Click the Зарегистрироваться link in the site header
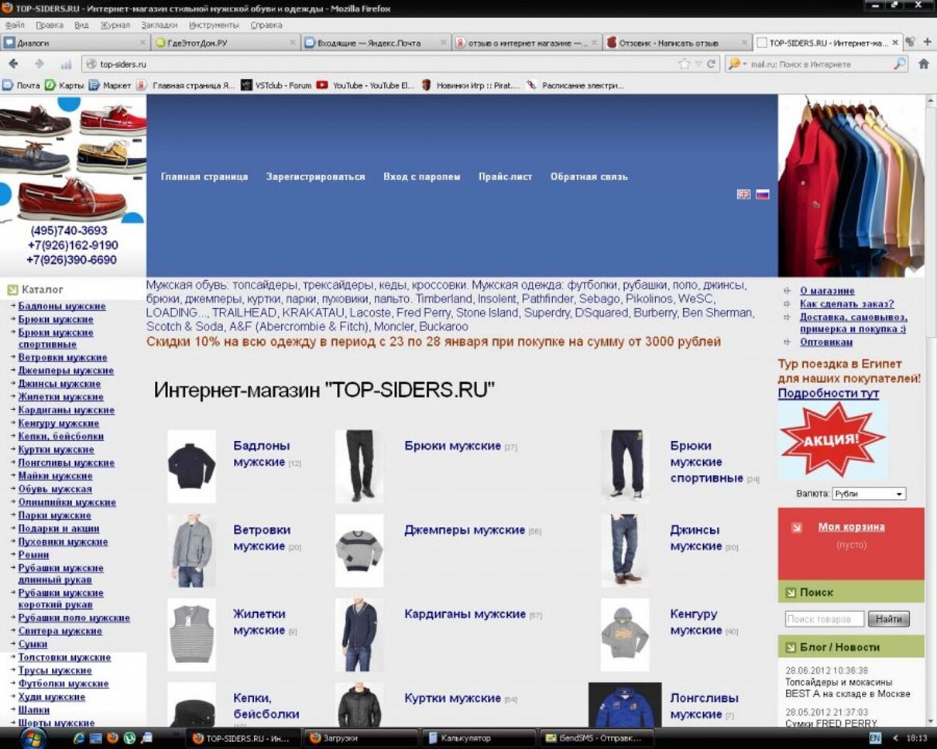This screenshot has height=749, width=937. [x=315, y=176]
